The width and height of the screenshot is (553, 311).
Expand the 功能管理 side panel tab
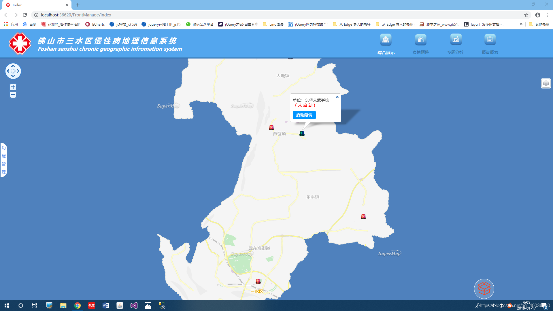pyautogui.click(x=4, y=160)
